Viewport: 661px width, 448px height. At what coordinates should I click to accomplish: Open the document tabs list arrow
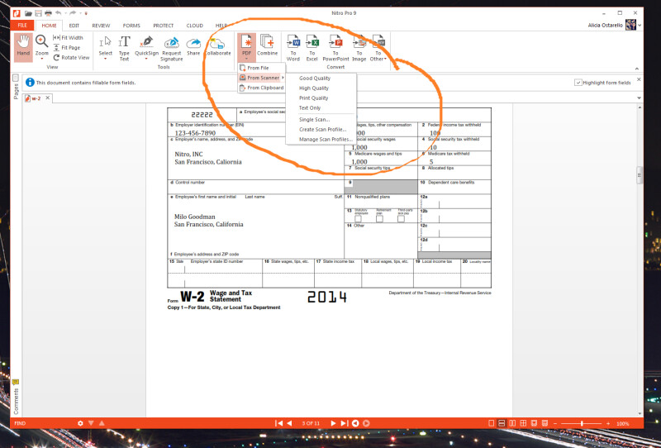coord(639,98)
